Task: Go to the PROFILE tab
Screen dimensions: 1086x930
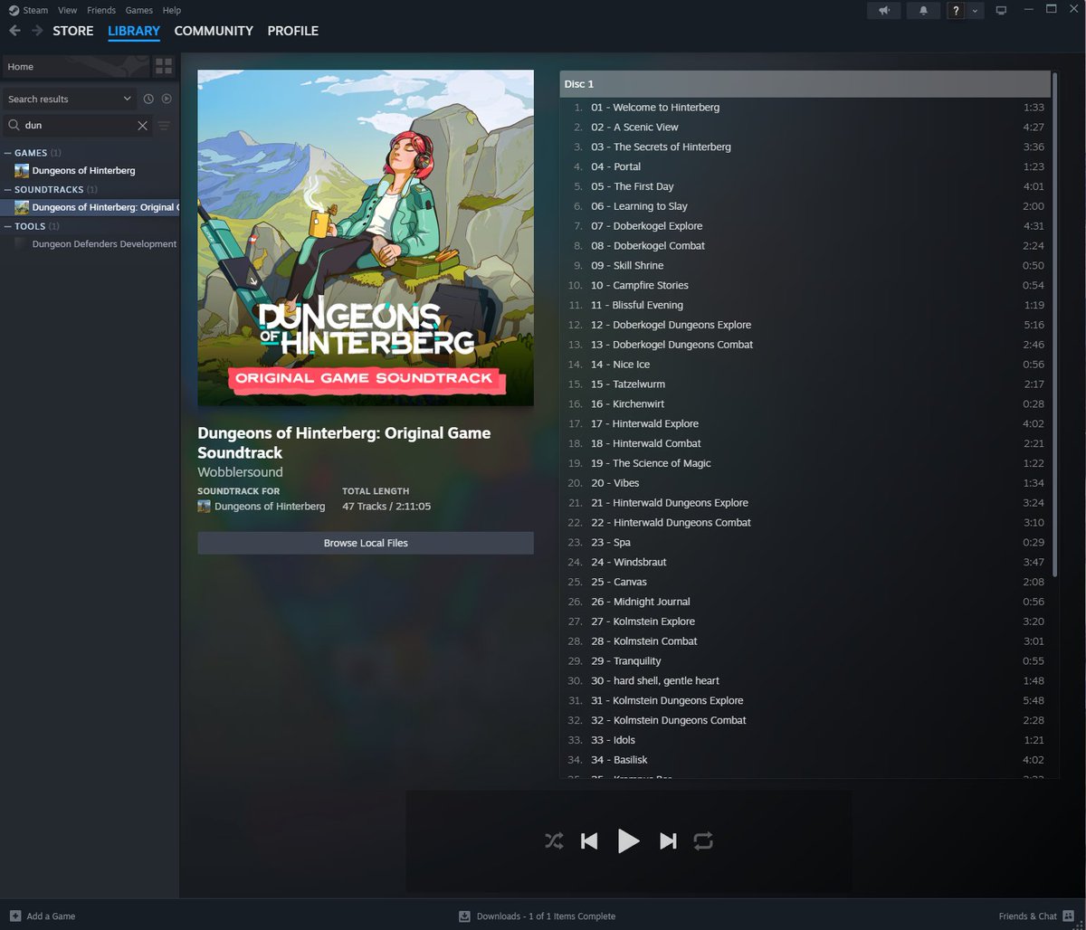Action: point(293,31)
